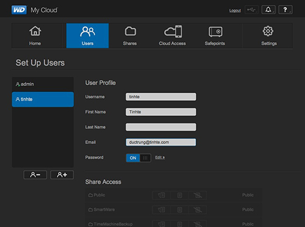Open the USB devices icon
This screenshot has height=227, width=305.
click(251, 10)
